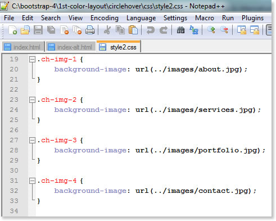This screenshot has height=221, width=276.
Task: Click the Word Wrap icon at toolbar end
Action: tap(269, 30)
